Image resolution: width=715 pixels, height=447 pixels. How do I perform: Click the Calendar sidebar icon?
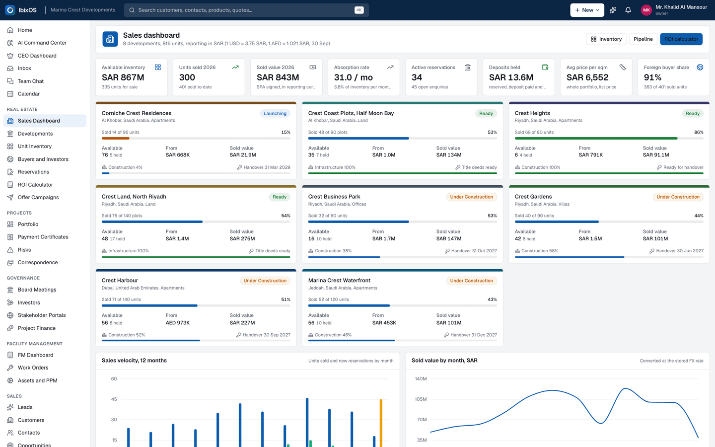coord(10,94)
